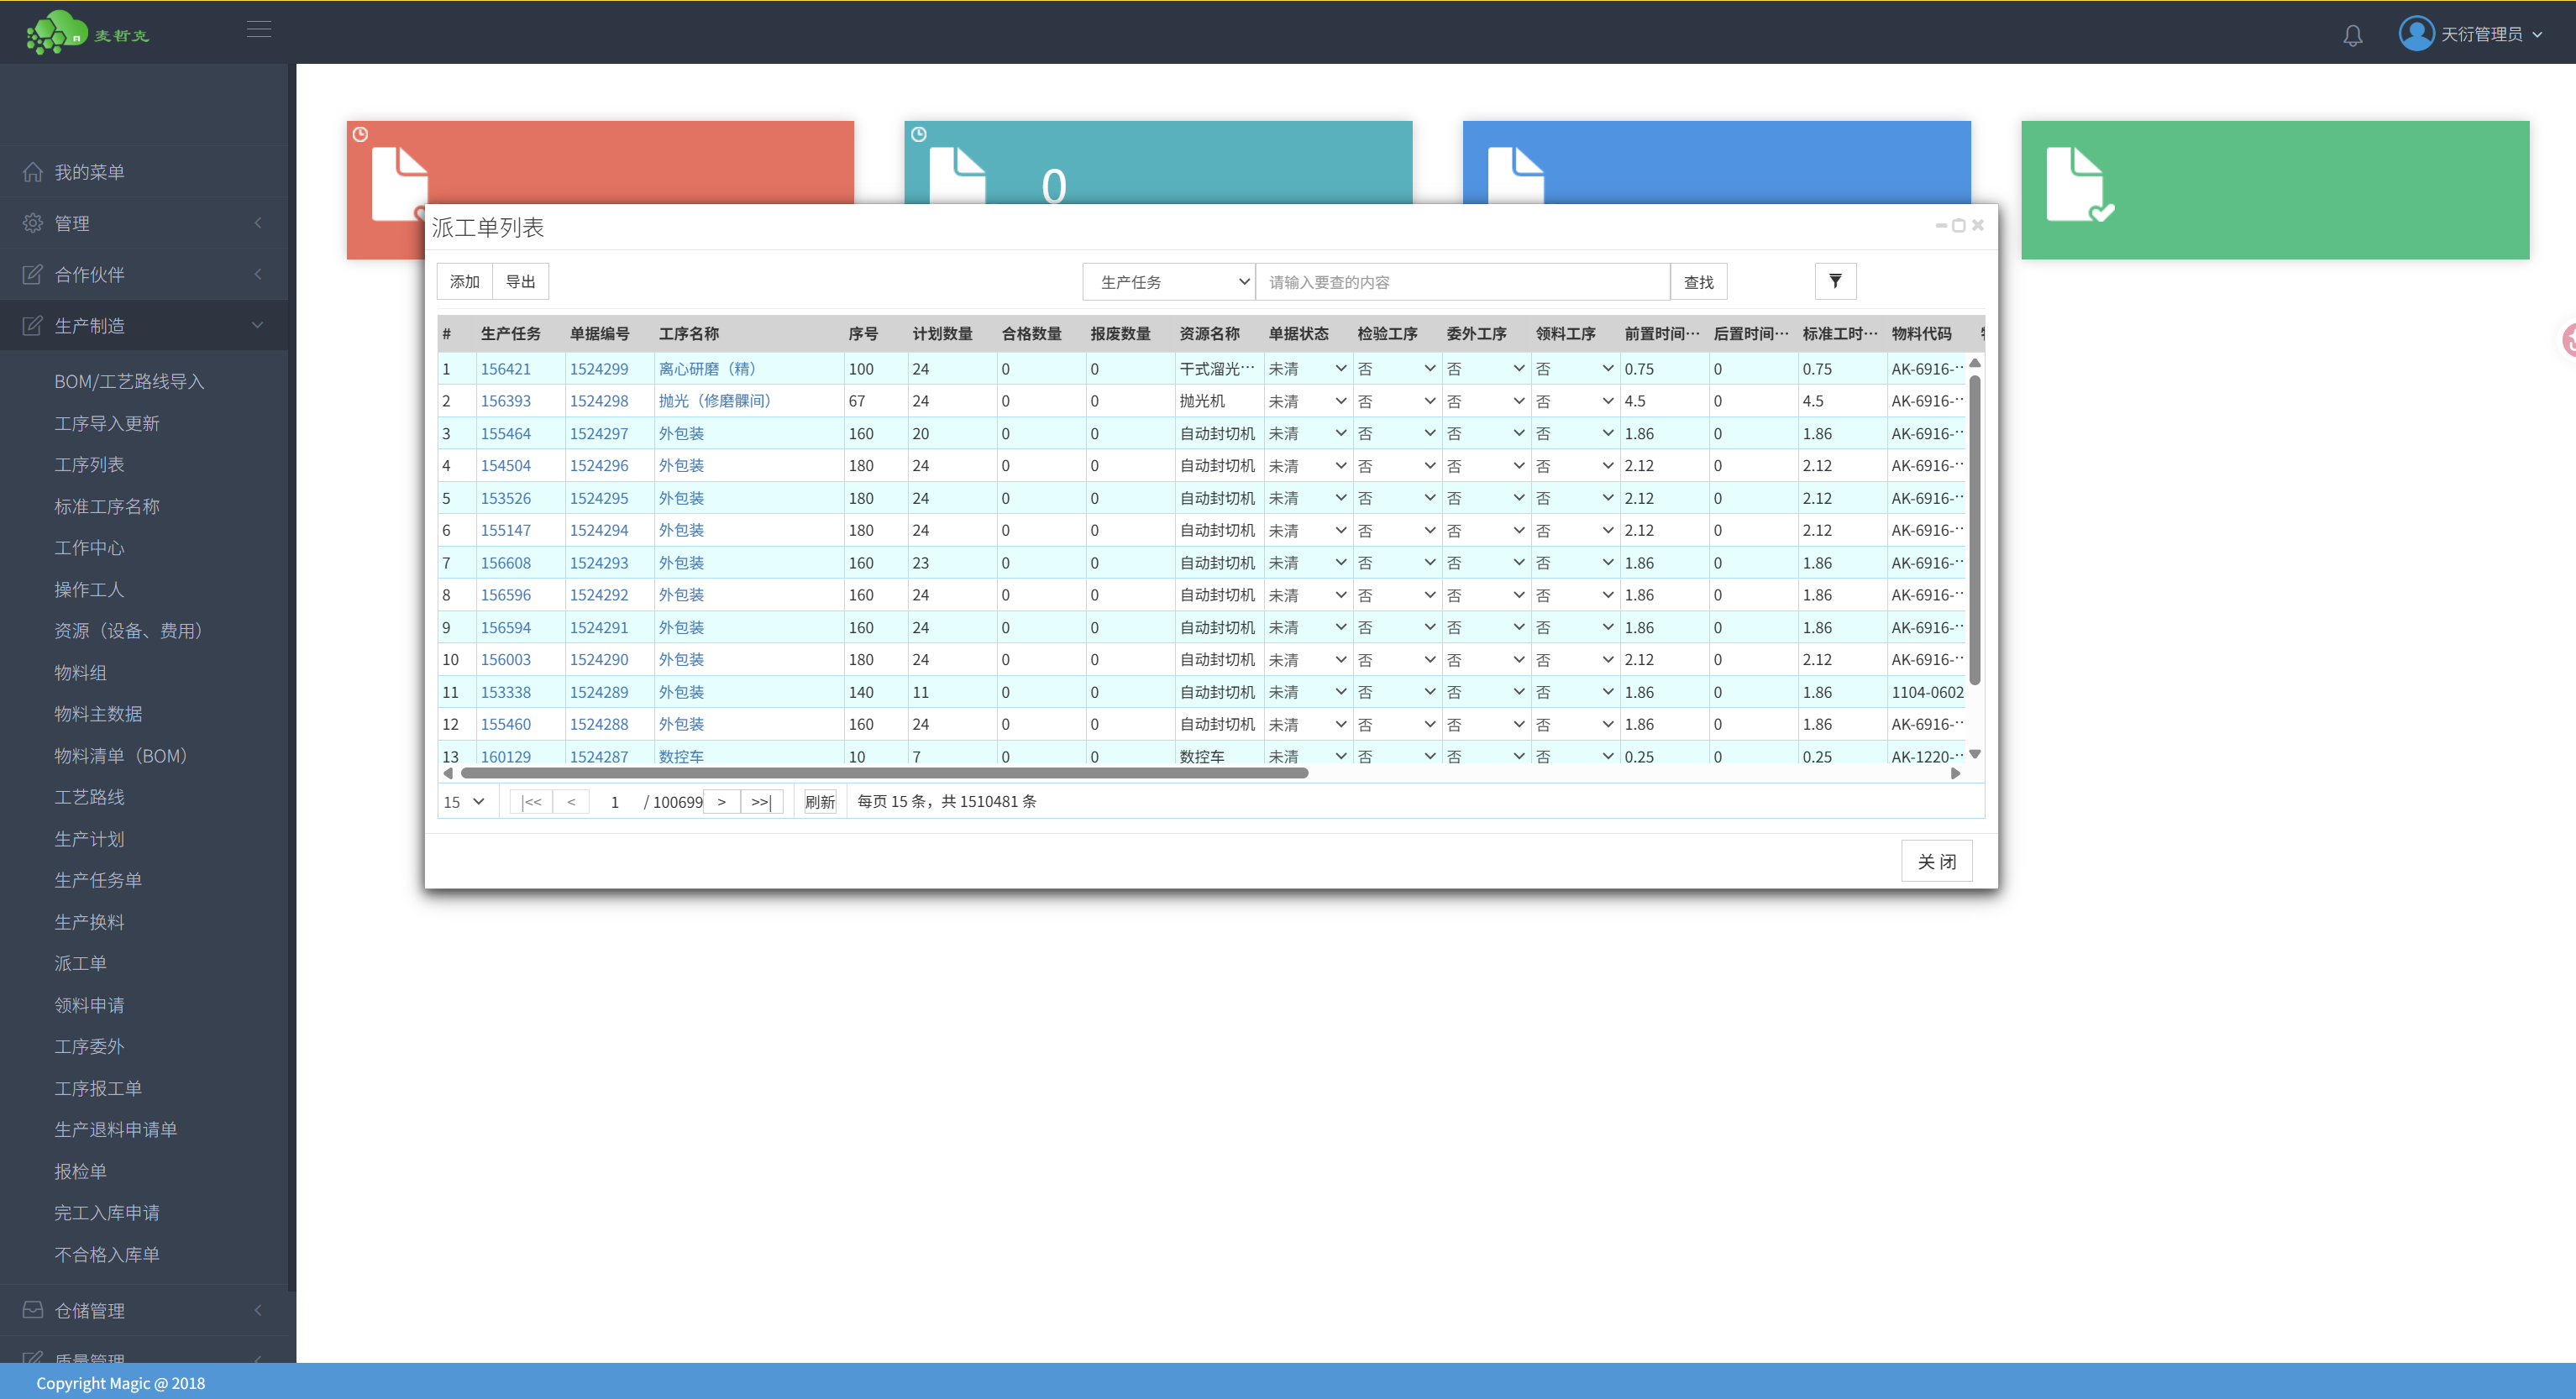Click the scroll-right arrow of table

tap(1955, 772)
